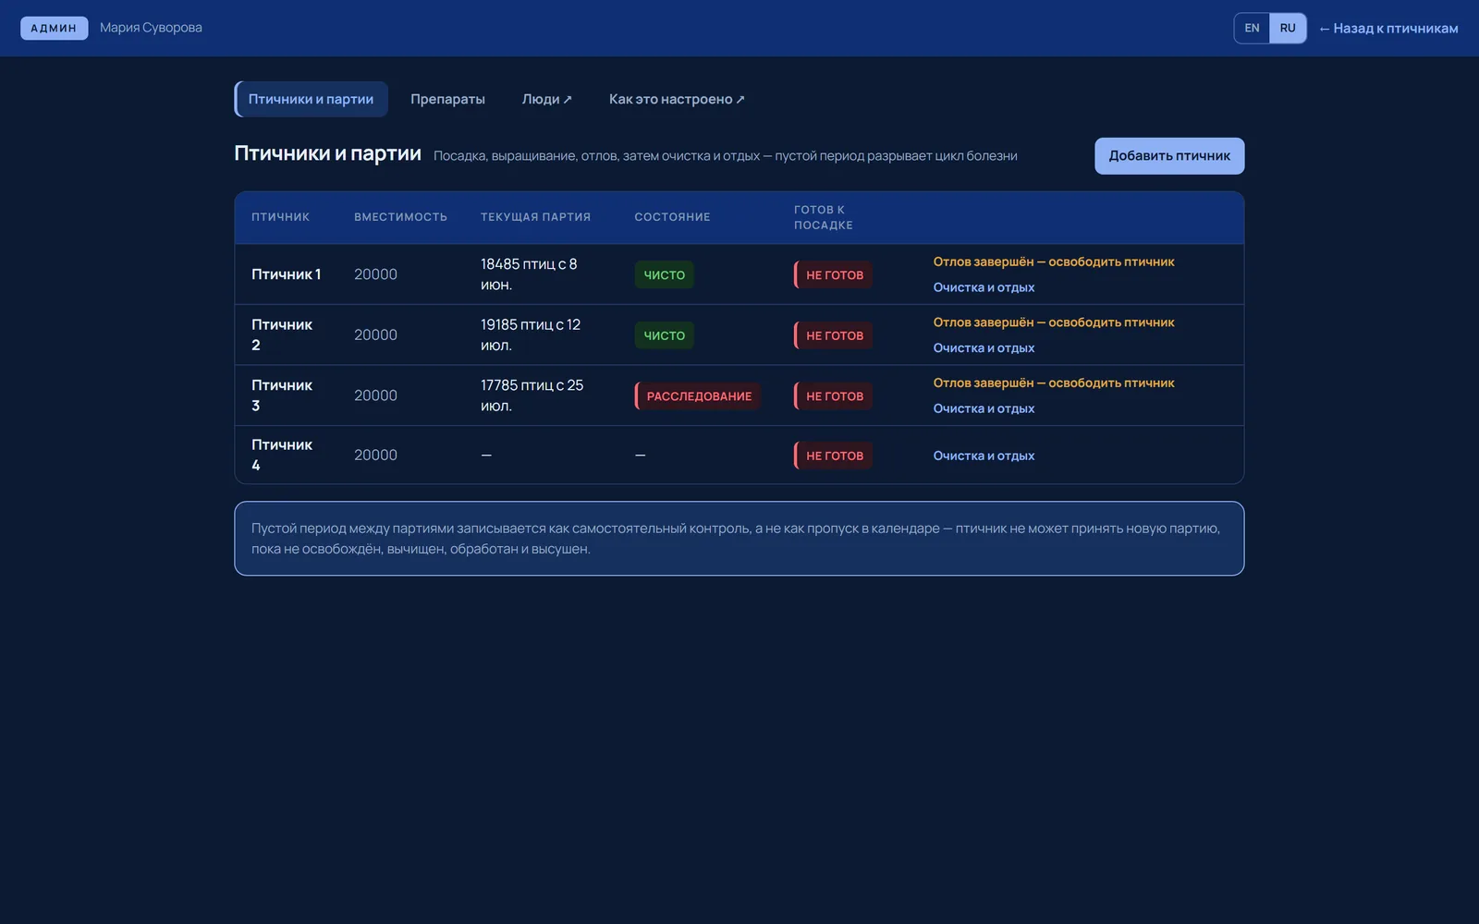This screenshot has height=924, width=1479.
Task: Click the 'ГОТОВ К ПОСАДКЕ' column header
Action: point(824,217)
